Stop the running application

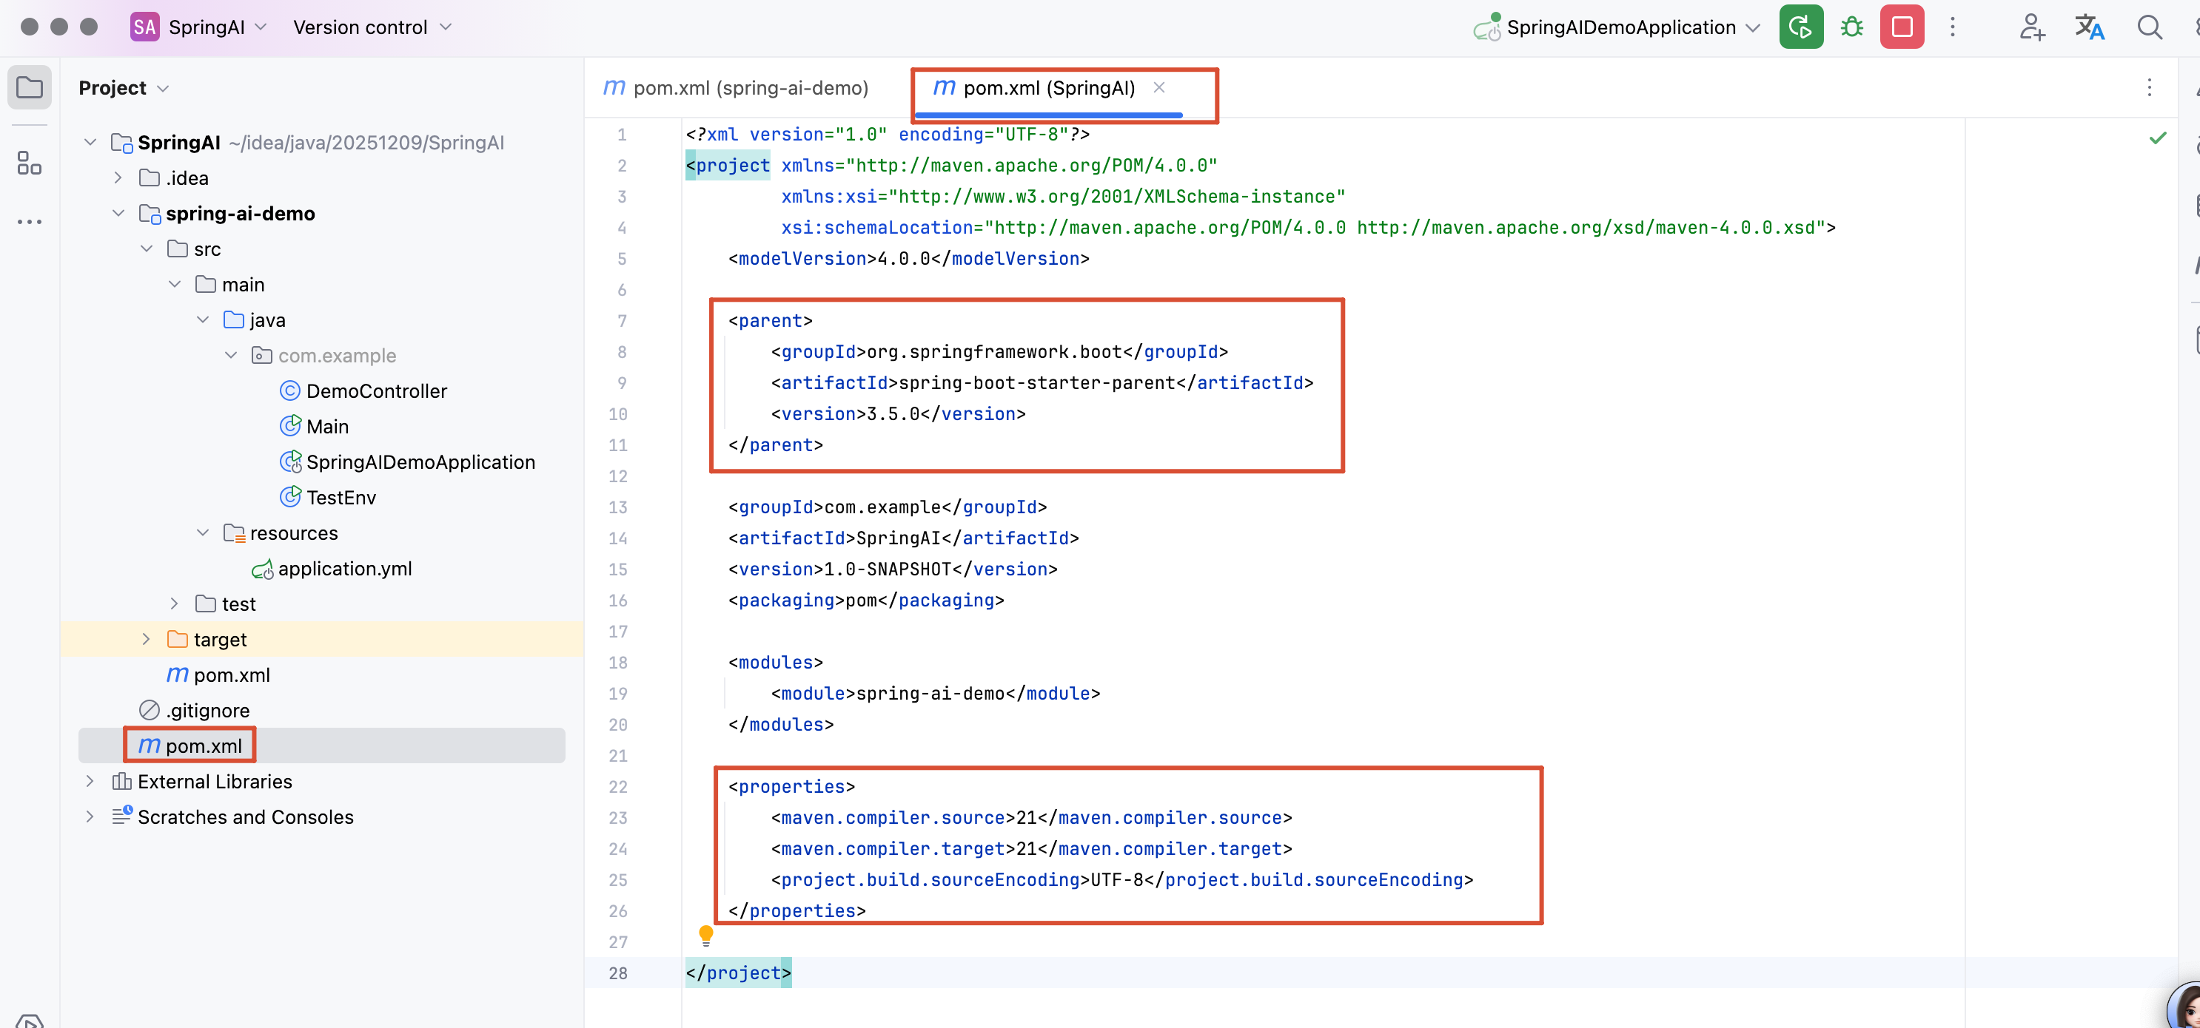(x=1901, y=27)
